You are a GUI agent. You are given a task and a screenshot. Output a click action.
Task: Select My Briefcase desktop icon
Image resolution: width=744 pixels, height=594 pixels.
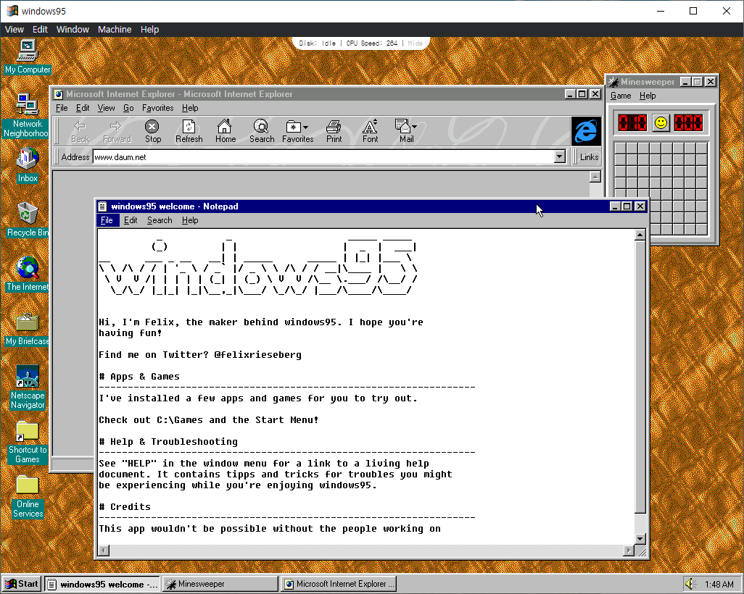[x=28, y=329]
